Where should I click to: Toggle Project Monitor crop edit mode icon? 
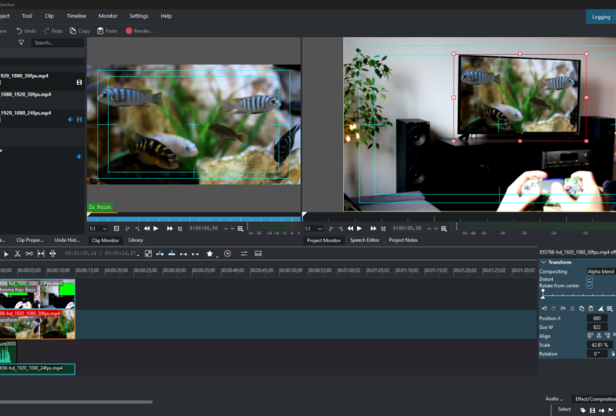pos(383,228)
